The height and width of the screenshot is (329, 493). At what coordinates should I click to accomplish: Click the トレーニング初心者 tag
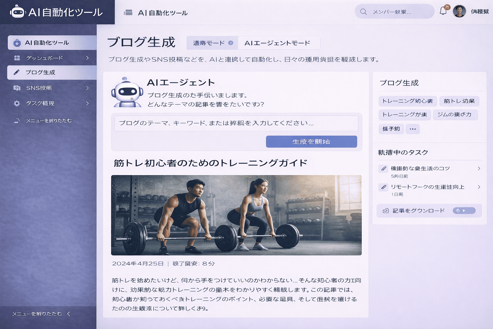pos(407,101)
